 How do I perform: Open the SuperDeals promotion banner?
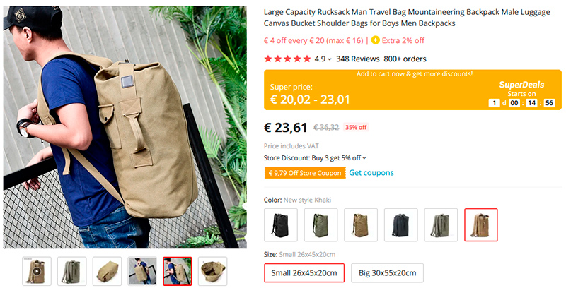click(412, 90)
